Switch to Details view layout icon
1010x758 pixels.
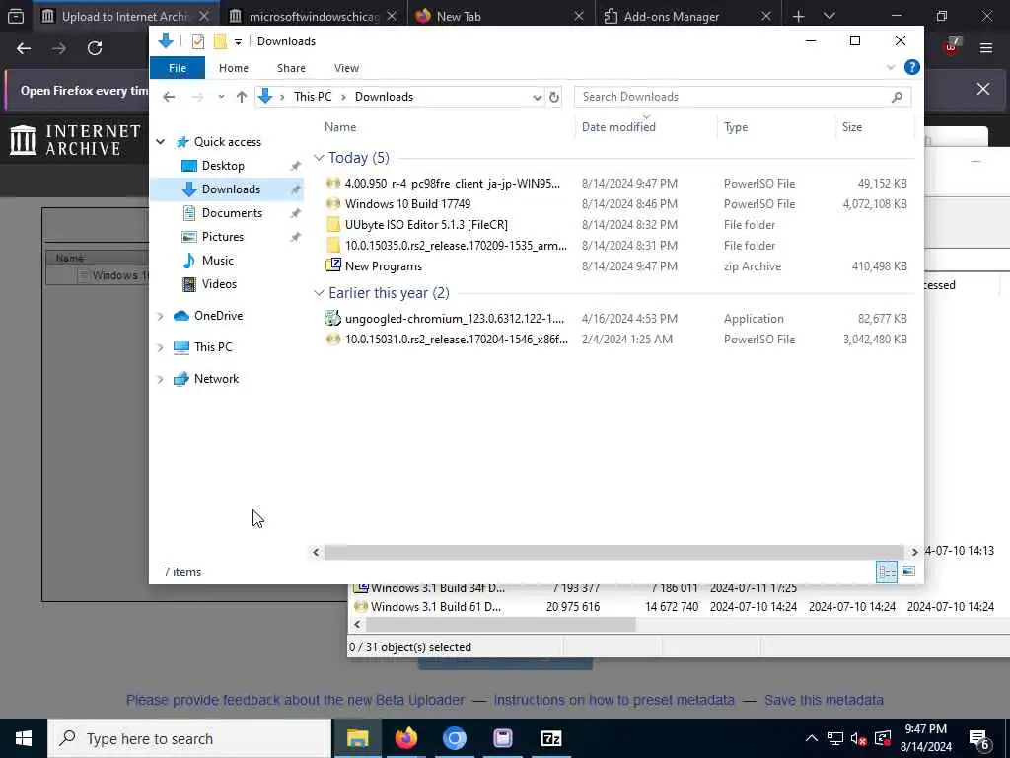pos(887,571)
